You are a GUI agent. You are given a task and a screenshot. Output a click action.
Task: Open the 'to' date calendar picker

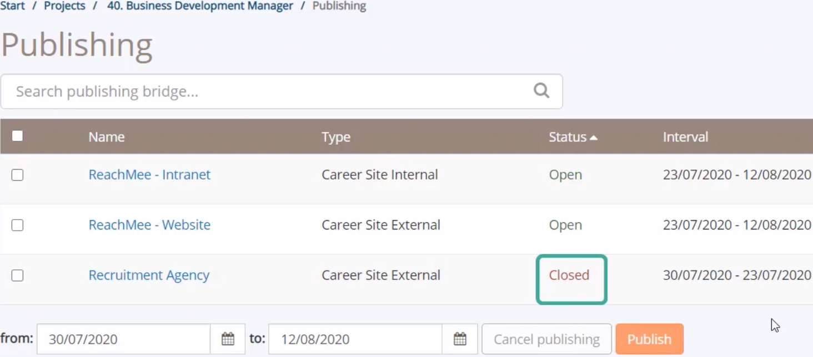(x=460, y=339)
